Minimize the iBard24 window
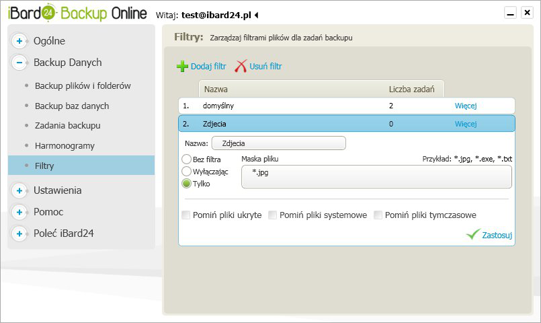Screen dimensions: 541x323 coord(510,13)
